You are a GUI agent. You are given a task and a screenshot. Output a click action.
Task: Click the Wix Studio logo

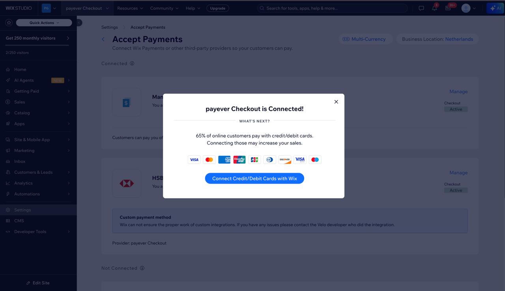19,8
